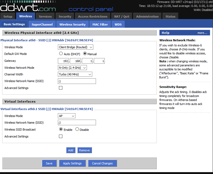Click 'WAN: Disabled' status text
This screenshot has height=174, width=213.
(x=203, y=10)
